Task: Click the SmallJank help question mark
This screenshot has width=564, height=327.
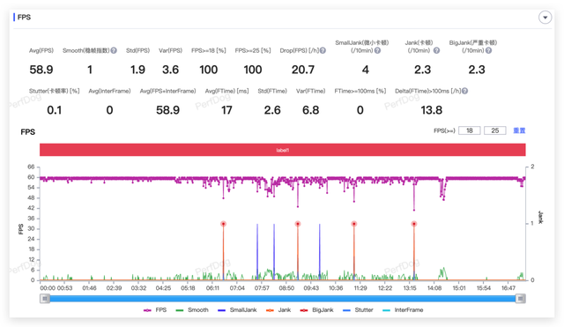Action: click(x=377, y=51)
